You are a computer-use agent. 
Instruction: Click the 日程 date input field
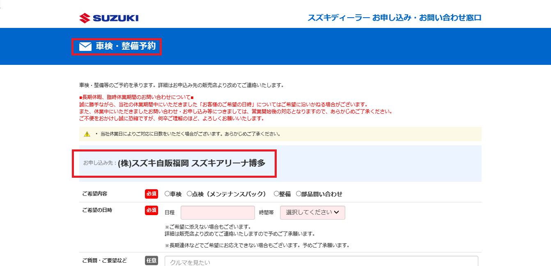[218, 212]
